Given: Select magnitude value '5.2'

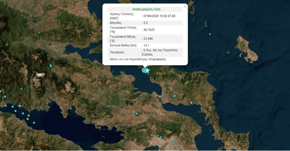Looking at the screenshot, I should coord(146,23).
